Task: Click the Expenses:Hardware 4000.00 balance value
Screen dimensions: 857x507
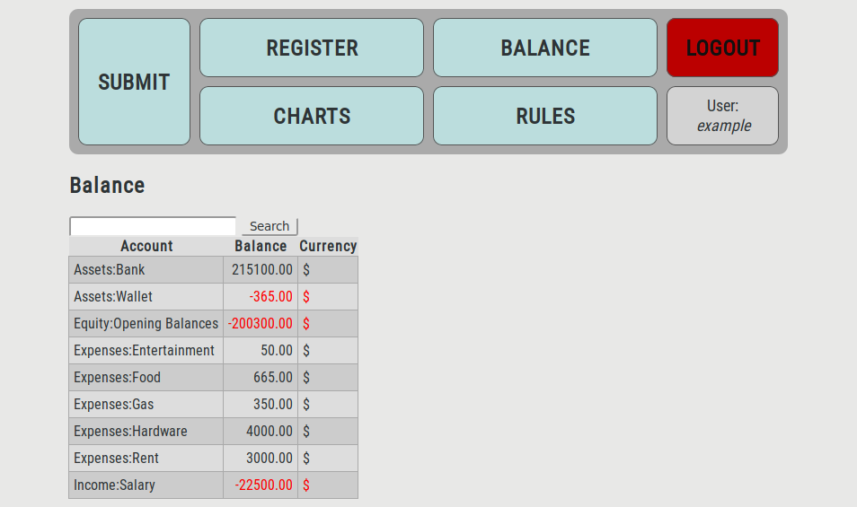Action: (269, 431)
